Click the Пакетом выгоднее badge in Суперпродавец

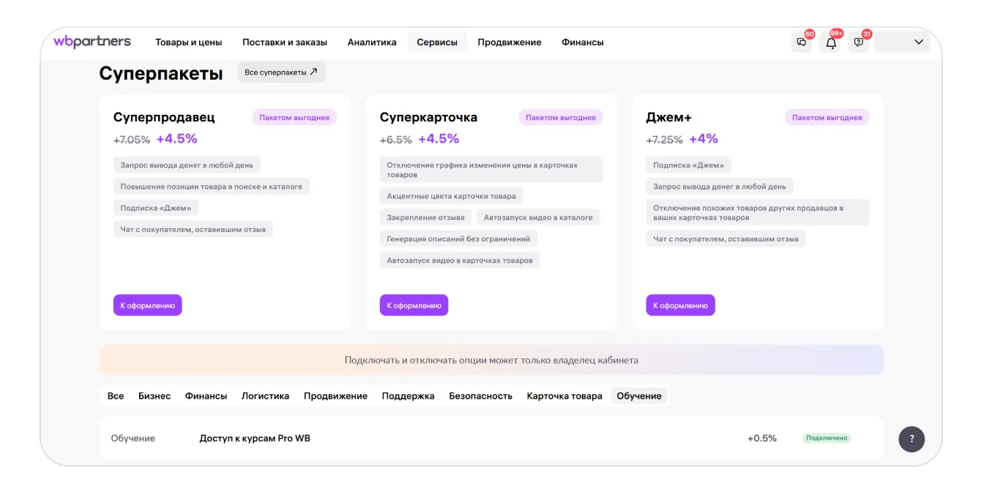tap(294, 117)
